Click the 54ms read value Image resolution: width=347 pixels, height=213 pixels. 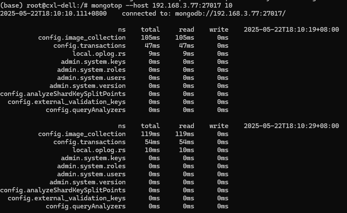coord(187,142)
